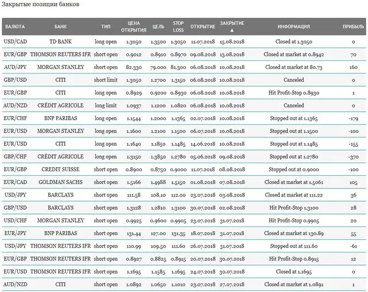
Task: Click the EUR/CAD currency cell
Action: pyautogui.click(x=16, y=182)
